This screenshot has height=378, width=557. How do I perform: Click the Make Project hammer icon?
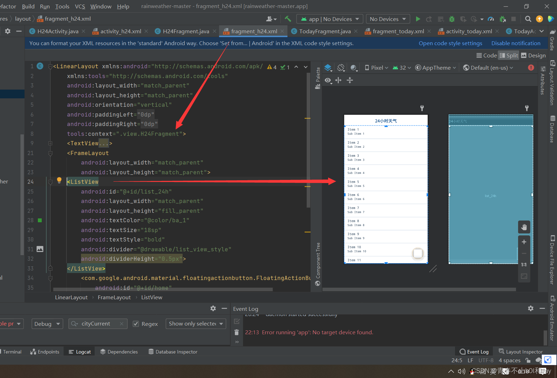[x=288, y=19]
